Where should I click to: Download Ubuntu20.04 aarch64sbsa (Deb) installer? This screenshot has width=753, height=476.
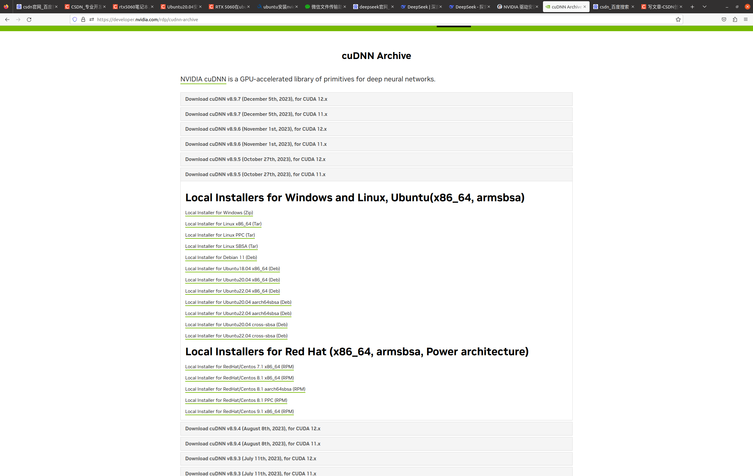[238, 302]
